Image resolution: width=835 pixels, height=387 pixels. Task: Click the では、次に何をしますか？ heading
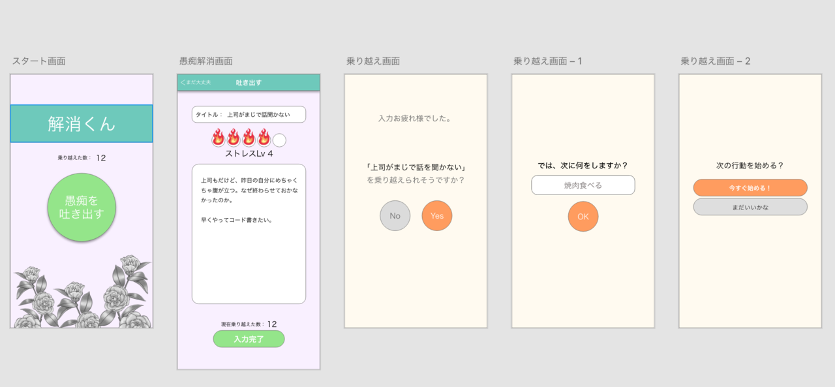[x=583, y=165]
